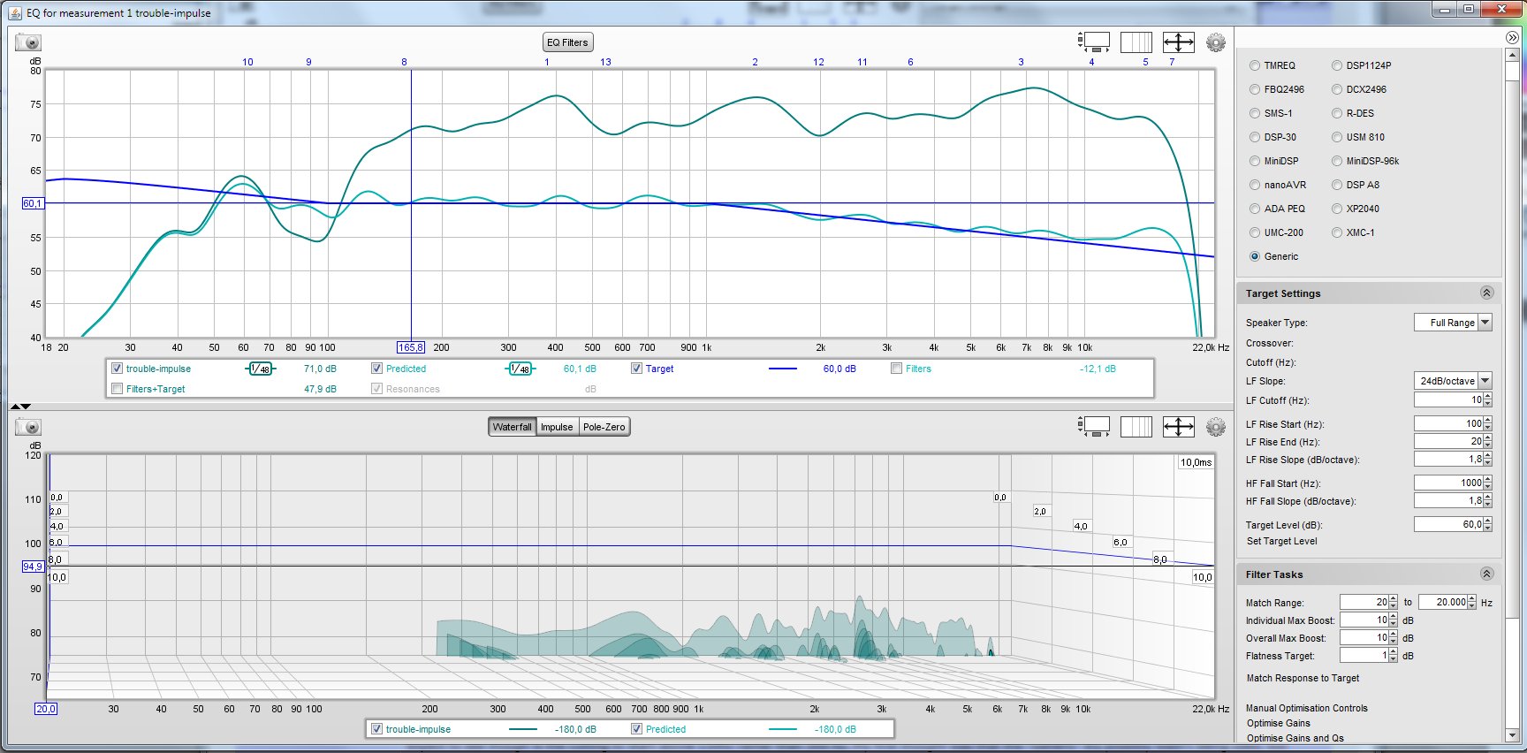Collapse right panel with double chevron

[1512, 38]
